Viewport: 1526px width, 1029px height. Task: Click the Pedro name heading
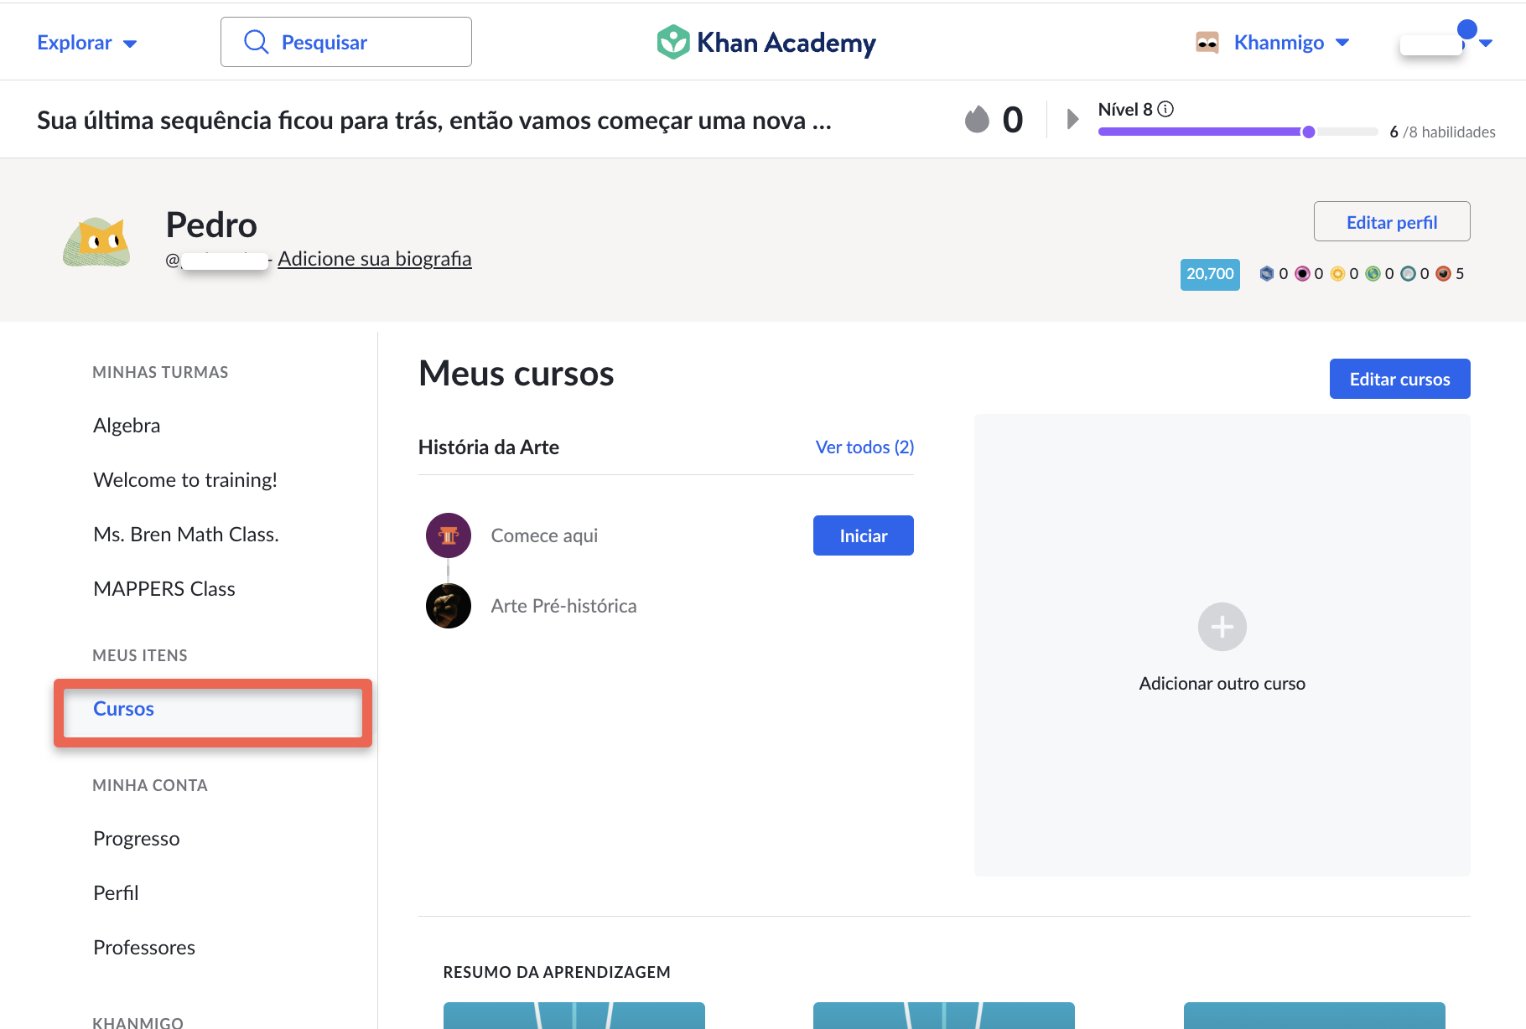click(x=211, y=225)
